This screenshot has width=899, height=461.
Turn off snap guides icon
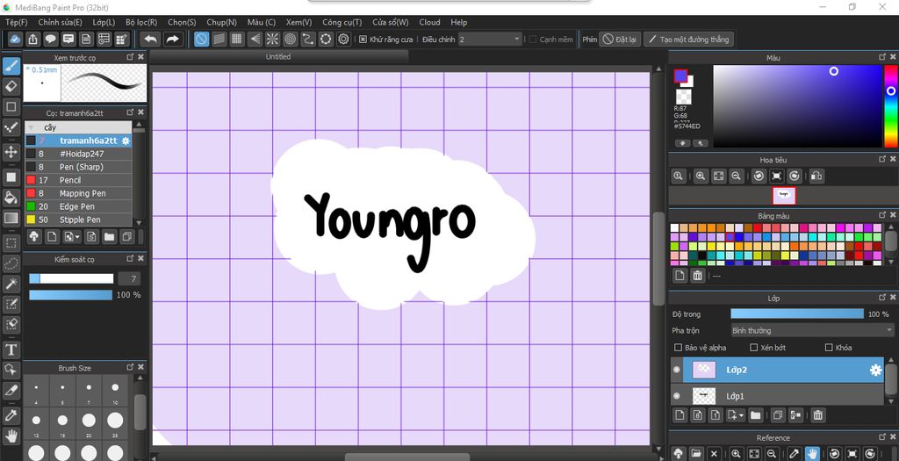coord(201,39)
